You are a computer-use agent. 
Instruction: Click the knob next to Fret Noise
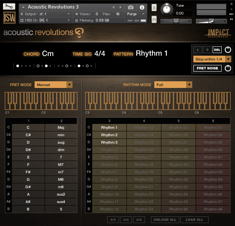pyautogui.click(x=228, y=68)
